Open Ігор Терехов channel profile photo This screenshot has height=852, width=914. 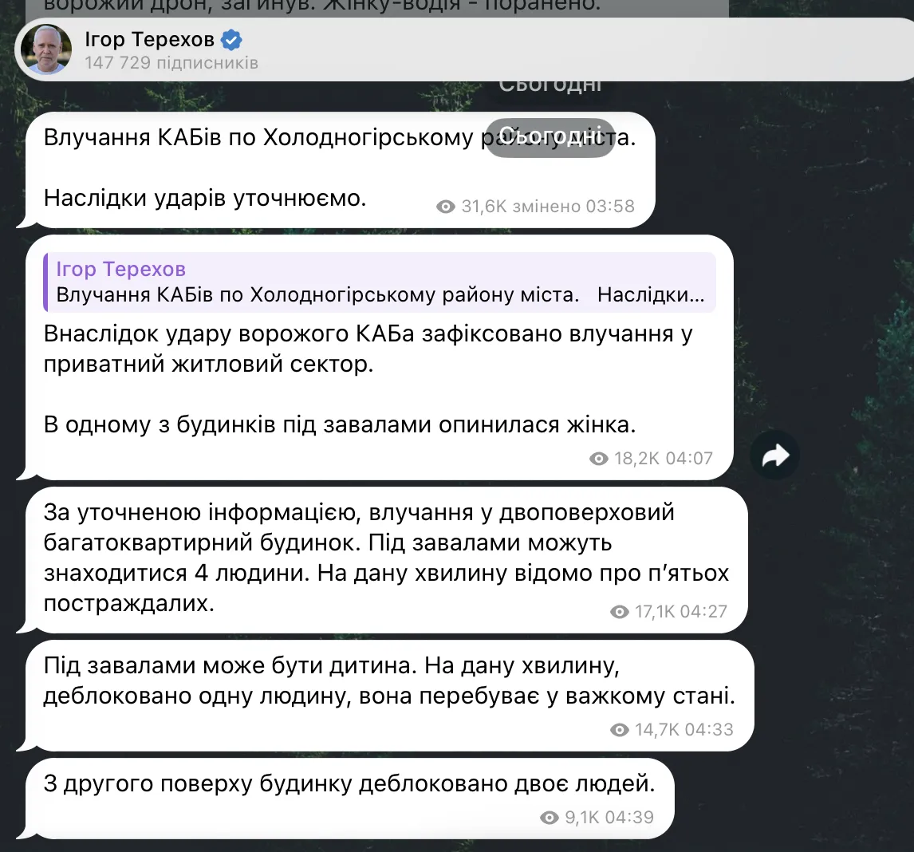(x=46, y=49)
